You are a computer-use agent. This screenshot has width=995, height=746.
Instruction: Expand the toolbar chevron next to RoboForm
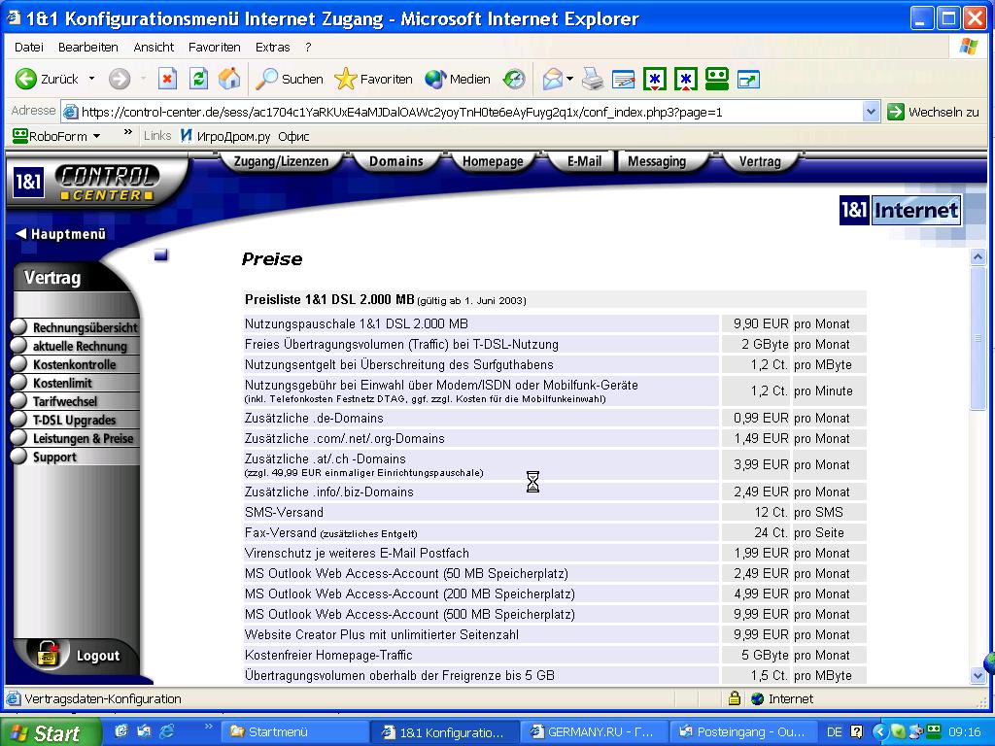[128, 132]
